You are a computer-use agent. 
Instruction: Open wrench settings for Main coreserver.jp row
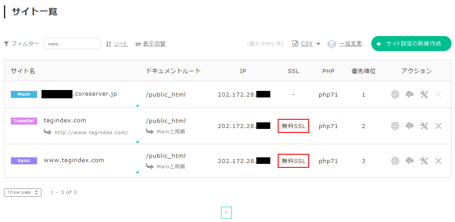pos(424,94)
